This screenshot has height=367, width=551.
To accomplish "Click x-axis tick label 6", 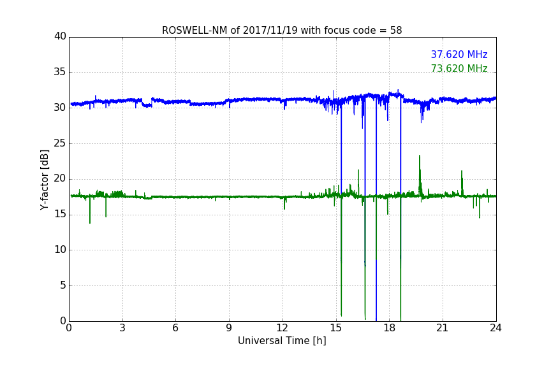I will pos(175,328).
